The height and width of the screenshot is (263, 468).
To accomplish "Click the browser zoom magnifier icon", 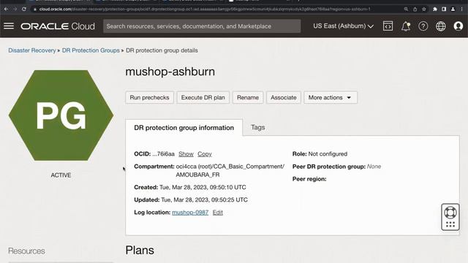I will pos(406,9).
